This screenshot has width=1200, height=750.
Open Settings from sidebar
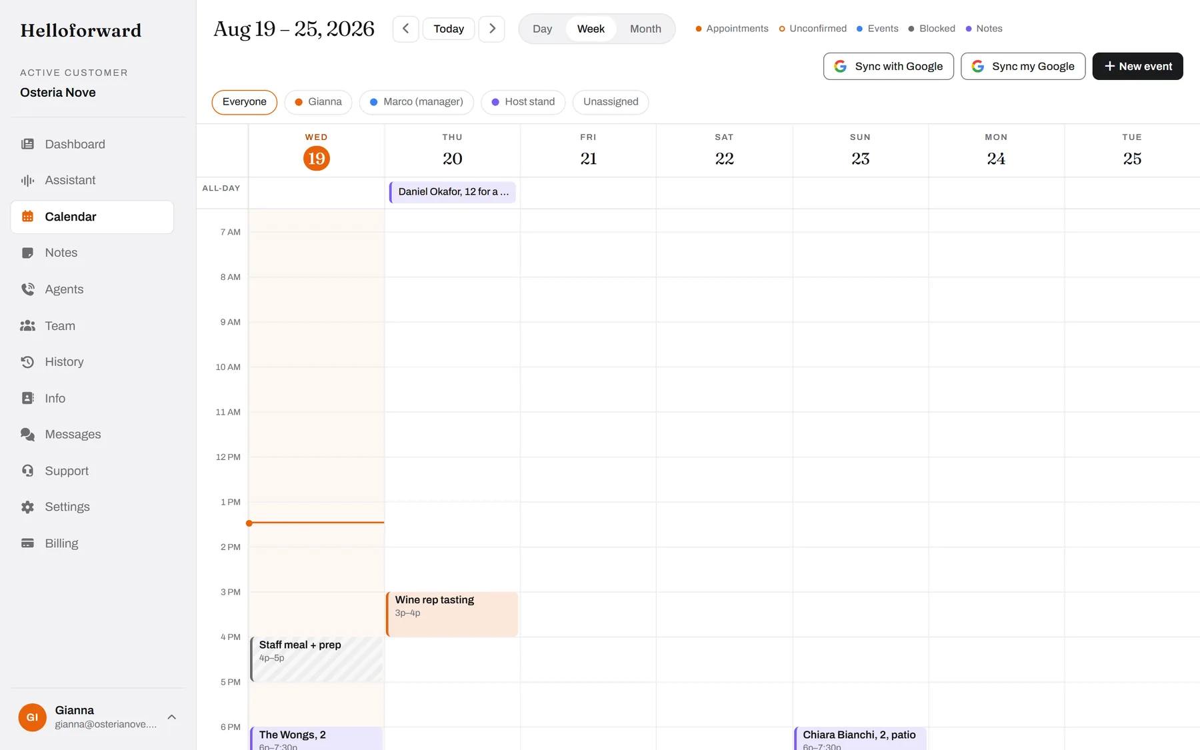[x=92, y=507]
